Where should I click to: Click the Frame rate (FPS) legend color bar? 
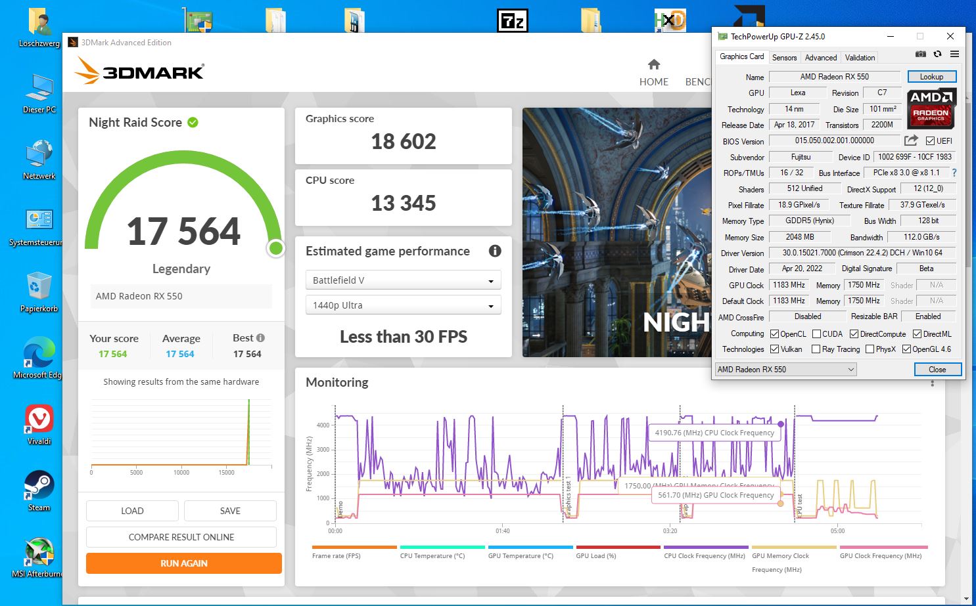pyautogui.click(x=354, y=547)
